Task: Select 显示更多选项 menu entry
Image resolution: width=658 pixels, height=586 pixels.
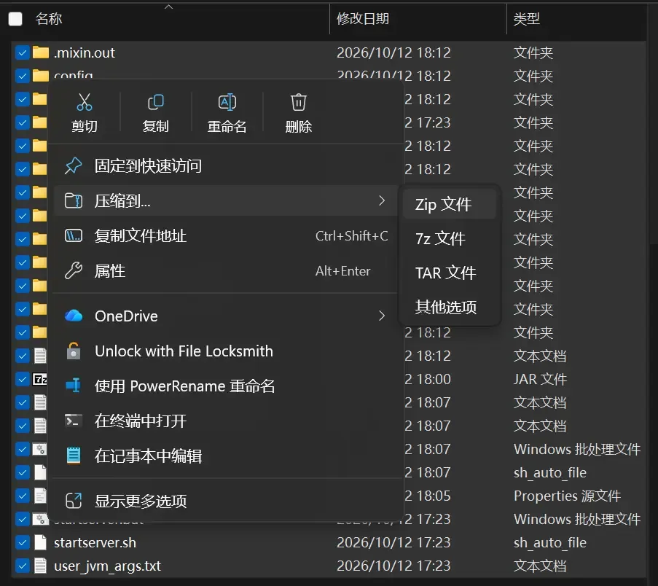Action: click(226, 501)
